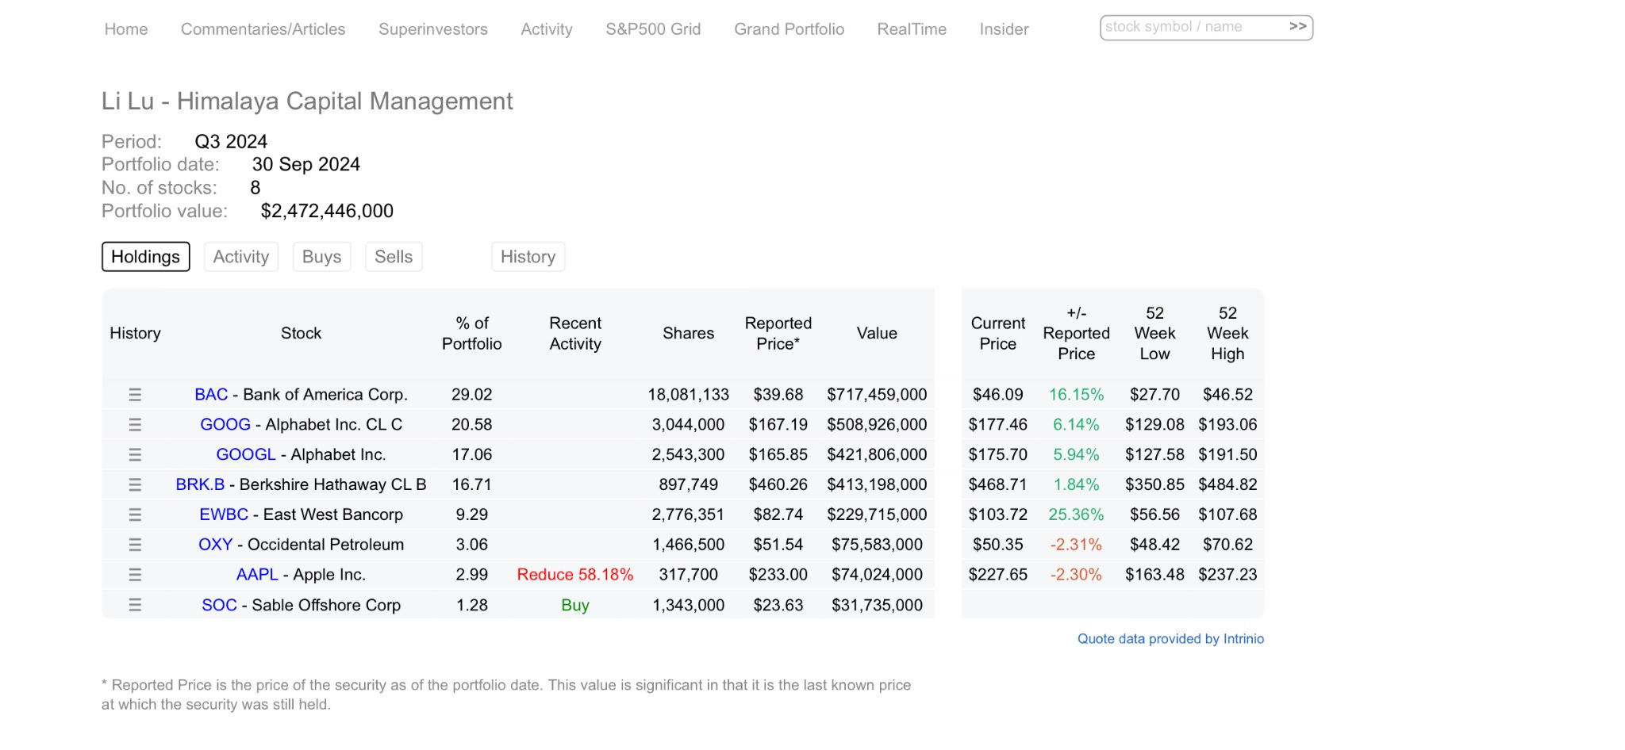Sort by Current Price column header
The width and height of the screenshot is (1625, 750).
pos(998,334)
